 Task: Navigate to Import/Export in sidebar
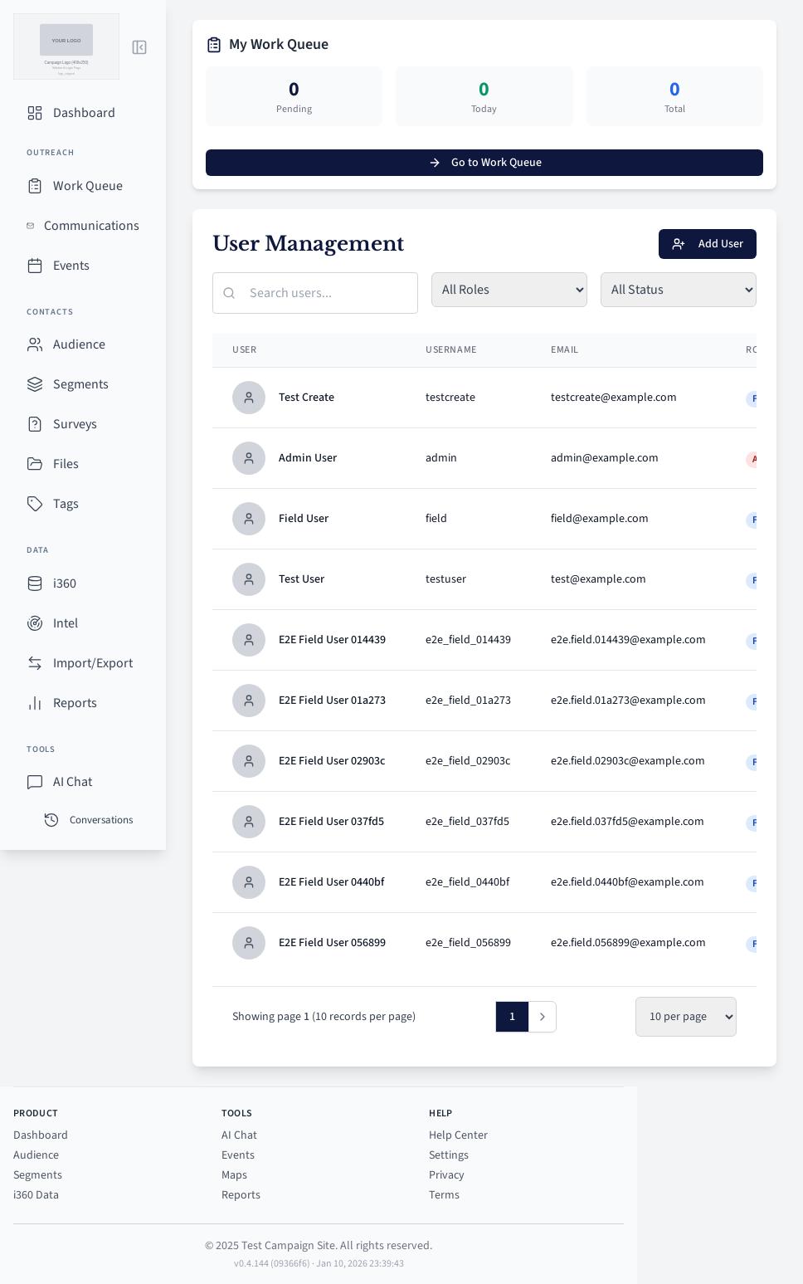(x=92, y=663)
